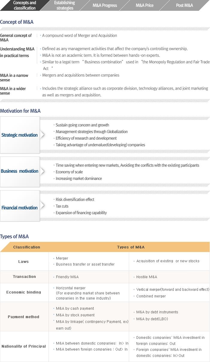Click the Concept of M&A heading
This screenshot has width=210, height=362.
[x=17, y=22]
